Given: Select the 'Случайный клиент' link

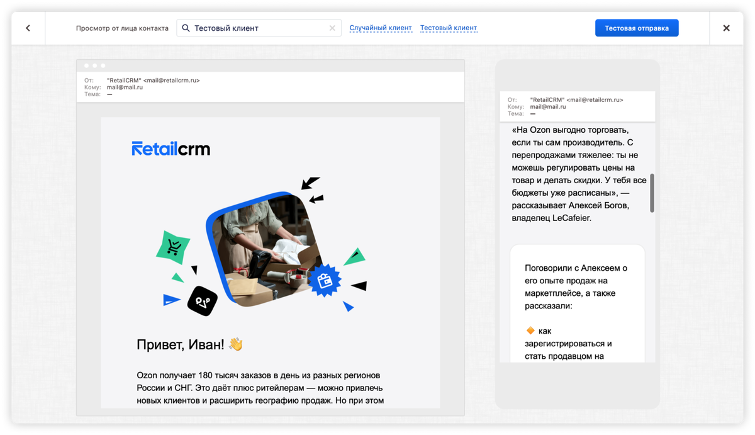Looking at the screenshot, I should (381, 28).
